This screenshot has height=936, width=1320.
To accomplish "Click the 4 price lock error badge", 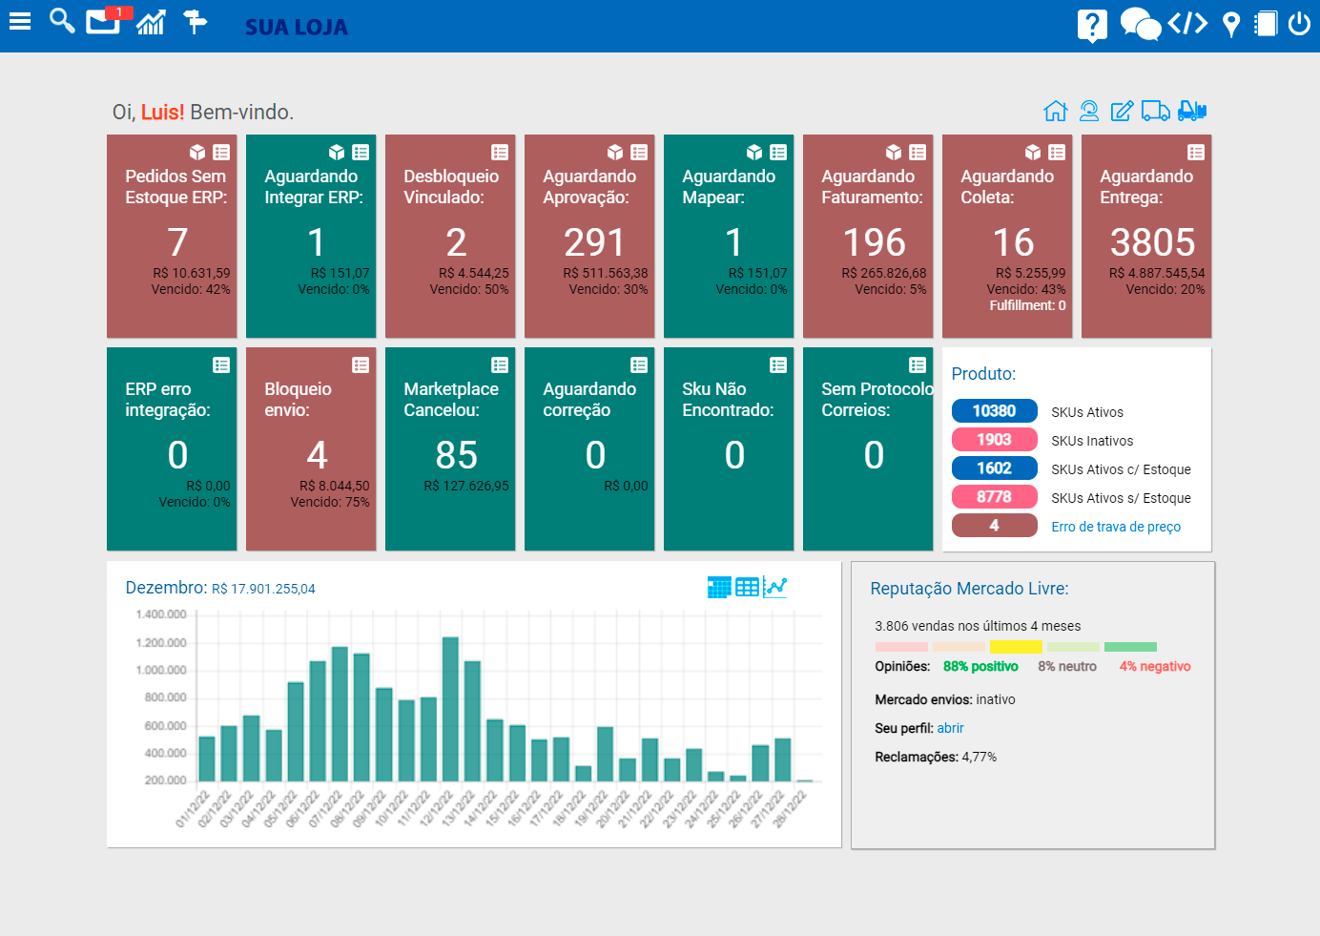I will point(994,526).
